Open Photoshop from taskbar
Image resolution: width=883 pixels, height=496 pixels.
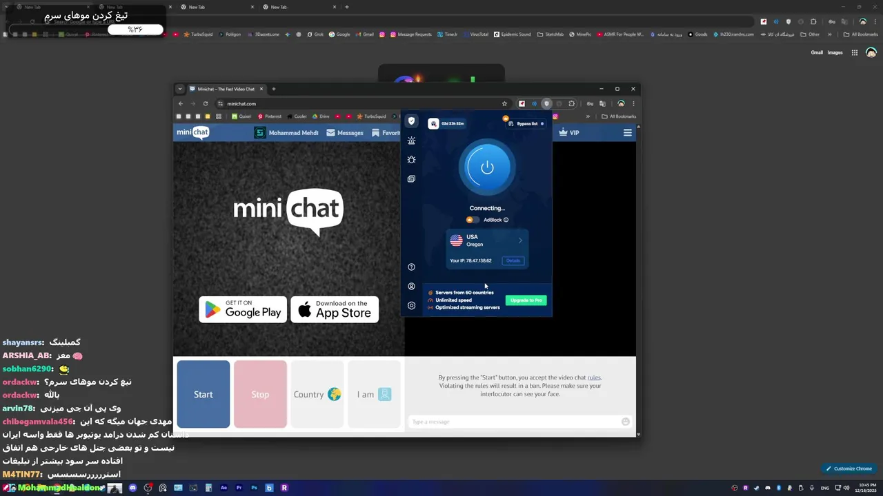pos(254,488)
